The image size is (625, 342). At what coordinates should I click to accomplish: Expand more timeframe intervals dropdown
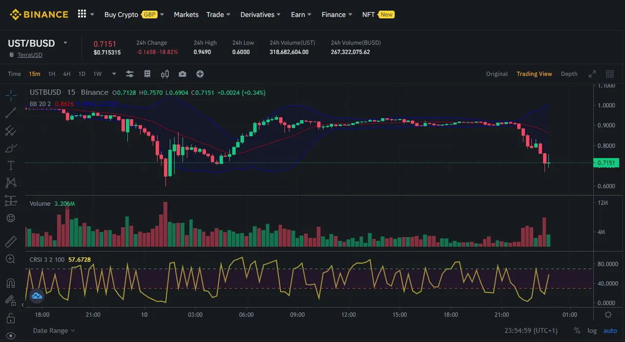114,74
